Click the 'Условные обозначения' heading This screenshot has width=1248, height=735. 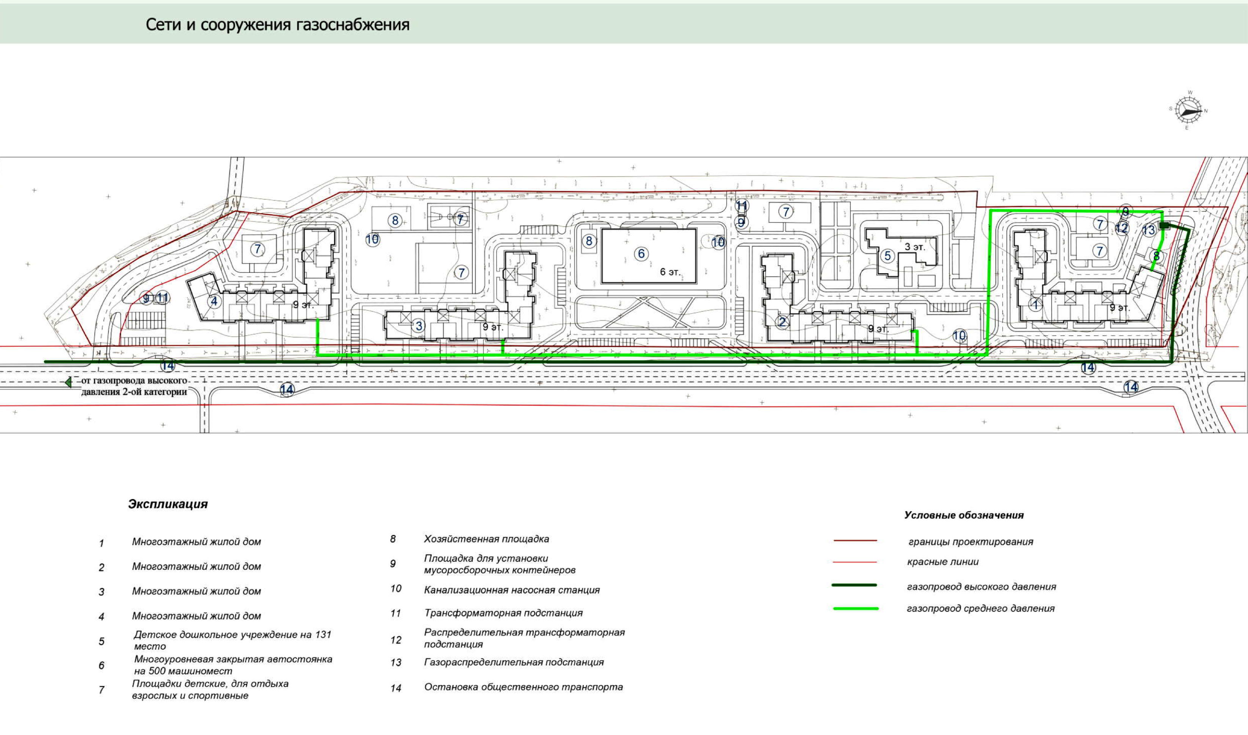(x=964, y=515)
